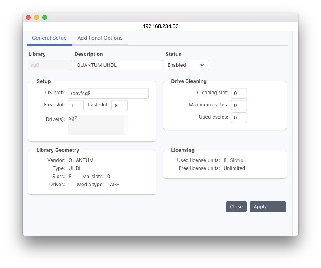Click the Description field with QUANTUM UHDL
Viewport: 321px width, 268px height.
(118, 65)
